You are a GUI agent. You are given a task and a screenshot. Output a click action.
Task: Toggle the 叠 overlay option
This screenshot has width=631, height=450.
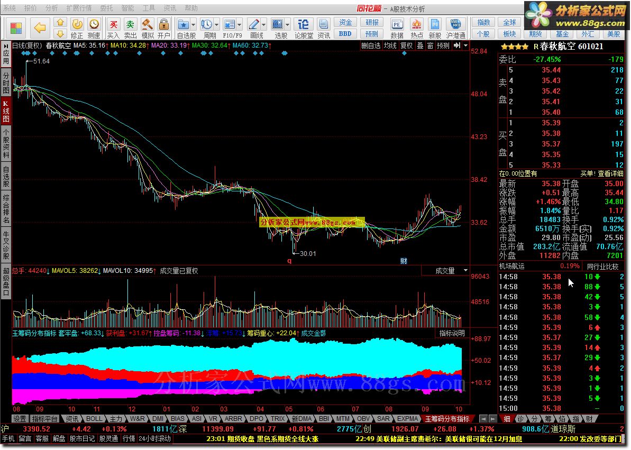[420, 45]
